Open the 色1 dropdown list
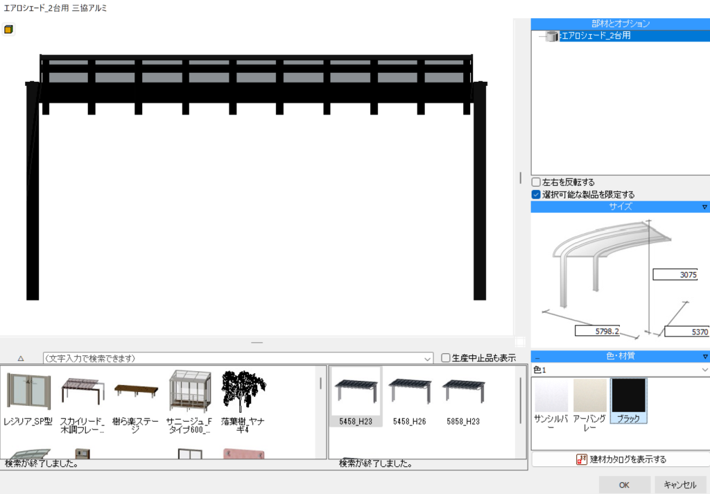The image size is (710, 494). pos(704,370)
